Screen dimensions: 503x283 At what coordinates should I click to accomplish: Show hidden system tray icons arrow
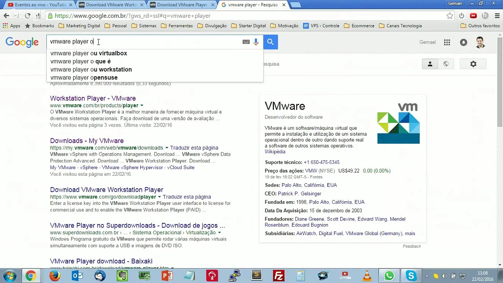tap(427, 276)
